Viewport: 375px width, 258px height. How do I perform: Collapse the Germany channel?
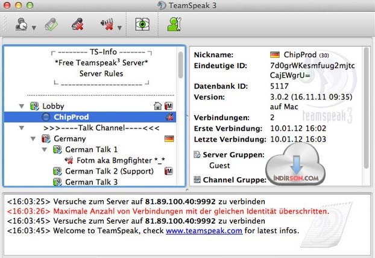(x=33, y=139)
